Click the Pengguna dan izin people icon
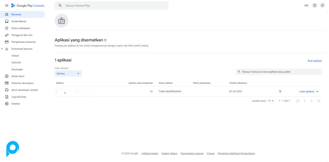 7,35
